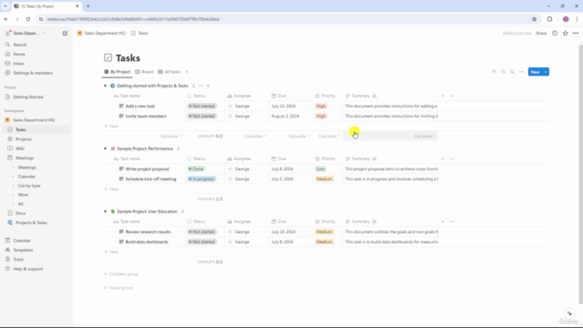The height and width of the screenshot is (328, 583).
Task: Click the browser address bar
Action: [x=282, y=19]
